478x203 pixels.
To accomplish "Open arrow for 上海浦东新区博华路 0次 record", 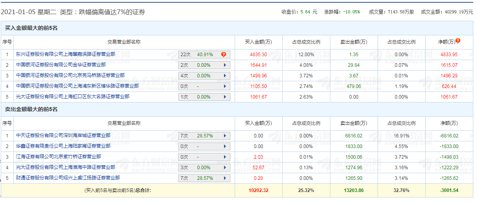I will click(x=225, y=86).
